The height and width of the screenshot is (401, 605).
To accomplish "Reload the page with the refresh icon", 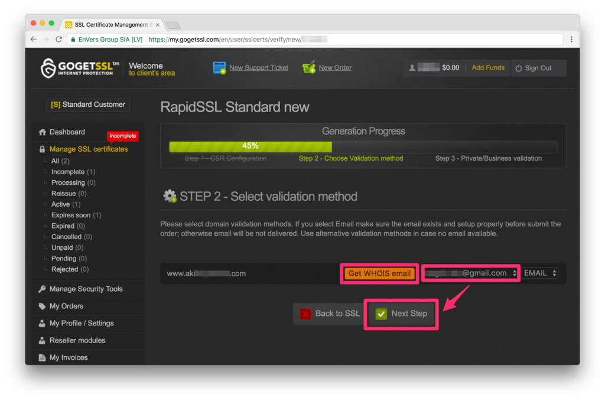I will [58, 40].
